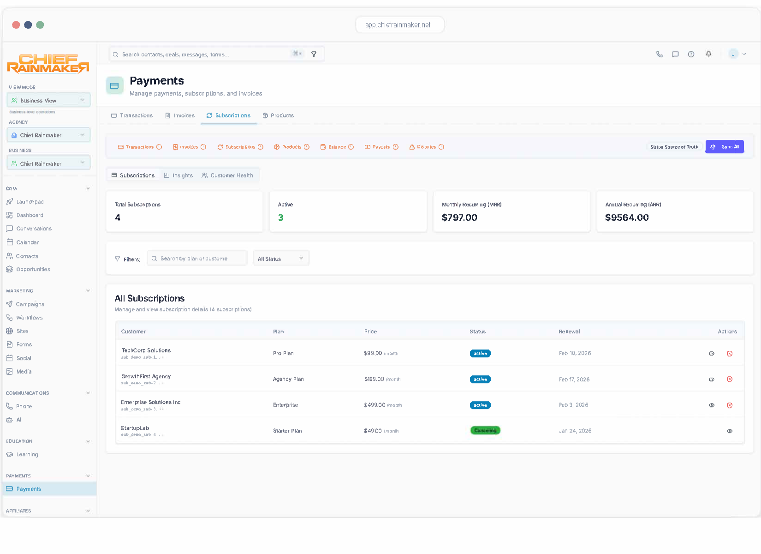Click orange Disputes link
Image resolution: width=761 pixels, height=554 pixels.
[422, 147]
